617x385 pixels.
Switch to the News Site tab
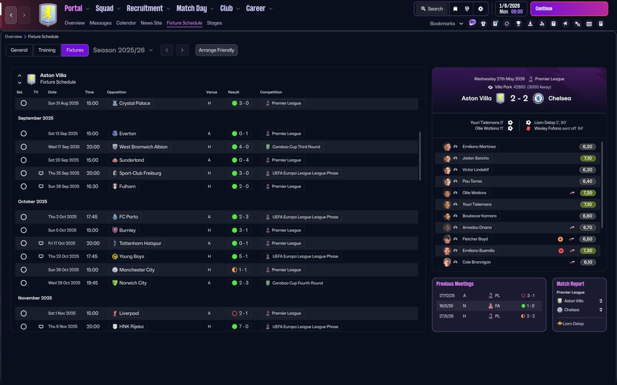pyautogui.click(x=151, y=23)
